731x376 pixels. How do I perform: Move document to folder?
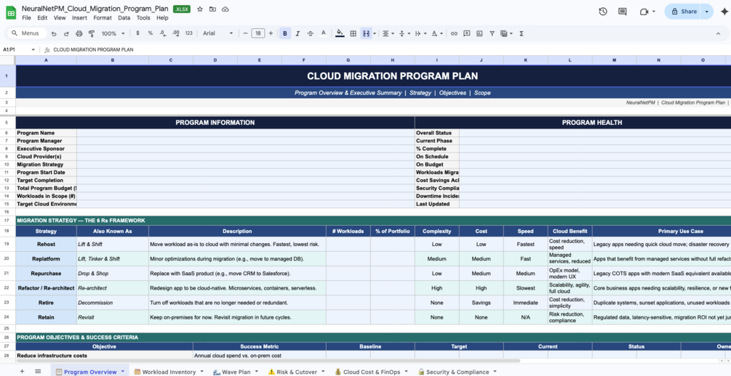point(212,9)
